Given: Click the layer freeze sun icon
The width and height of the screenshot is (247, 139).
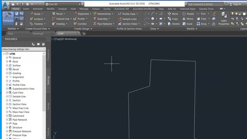Looking at the screenshot, I should (x=236, y=14).
